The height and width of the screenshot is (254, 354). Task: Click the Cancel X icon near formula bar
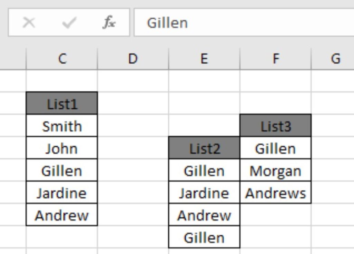(x=29, y=22)
